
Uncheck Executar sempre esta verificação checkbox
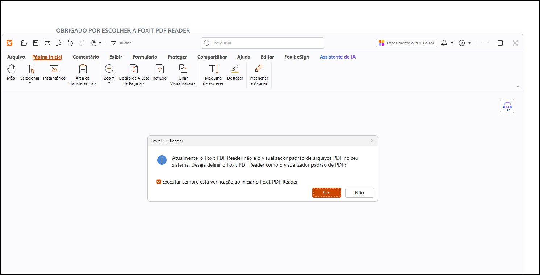click(159, 182)
